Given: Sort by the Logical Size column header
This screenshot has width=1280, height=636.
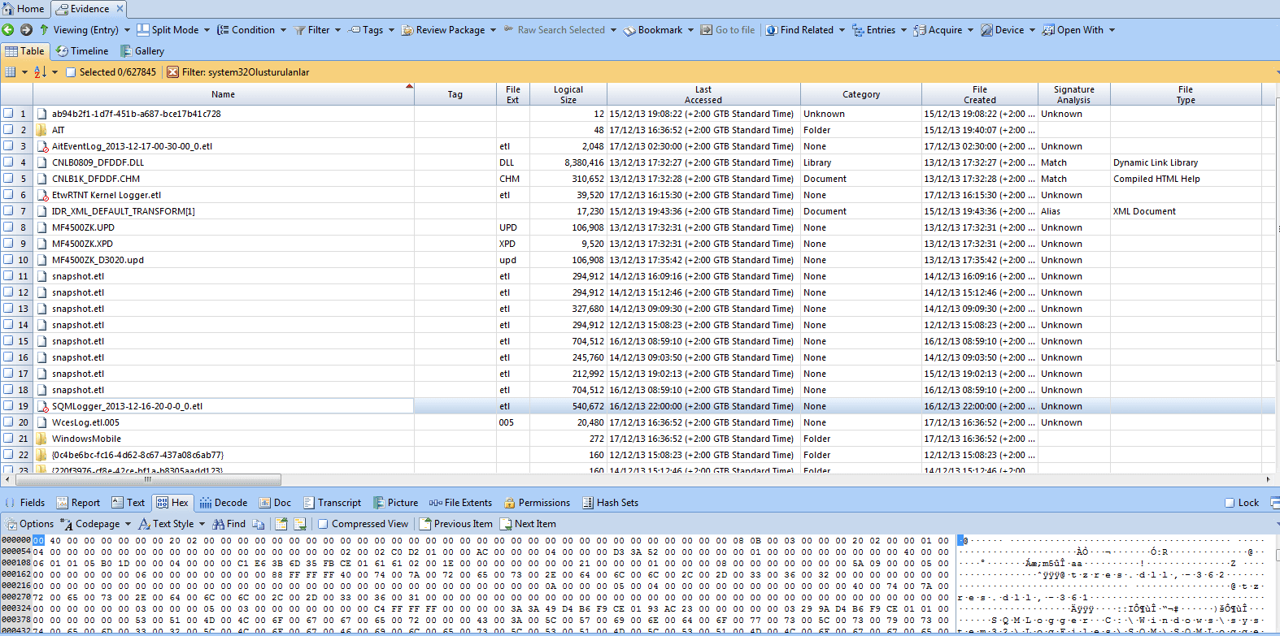Looking at the screenshot, I should (568, 94).
